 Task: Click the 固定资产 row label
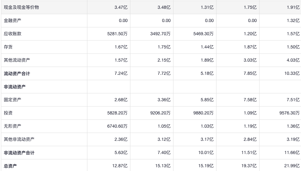[13, 100]
